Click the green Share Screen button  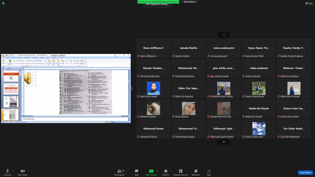(151, 172)
